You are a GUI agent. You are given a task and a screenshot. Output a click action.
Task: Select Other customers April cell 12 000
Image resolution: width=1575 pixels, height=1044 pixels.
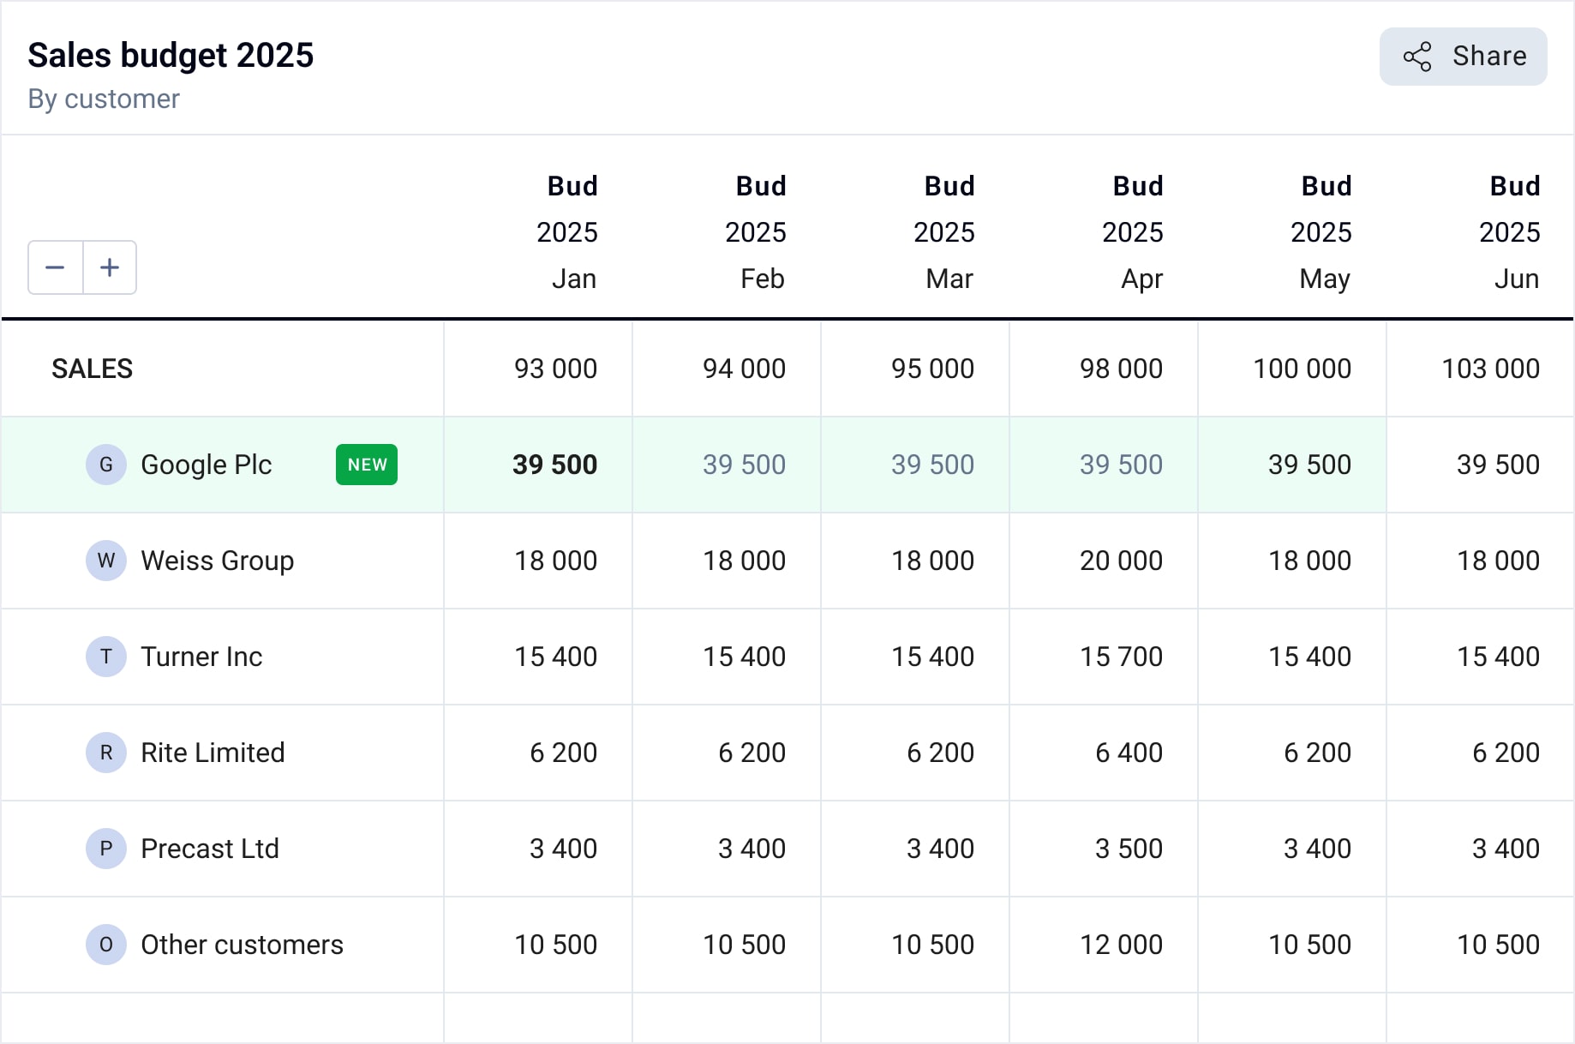(1121, 945)
